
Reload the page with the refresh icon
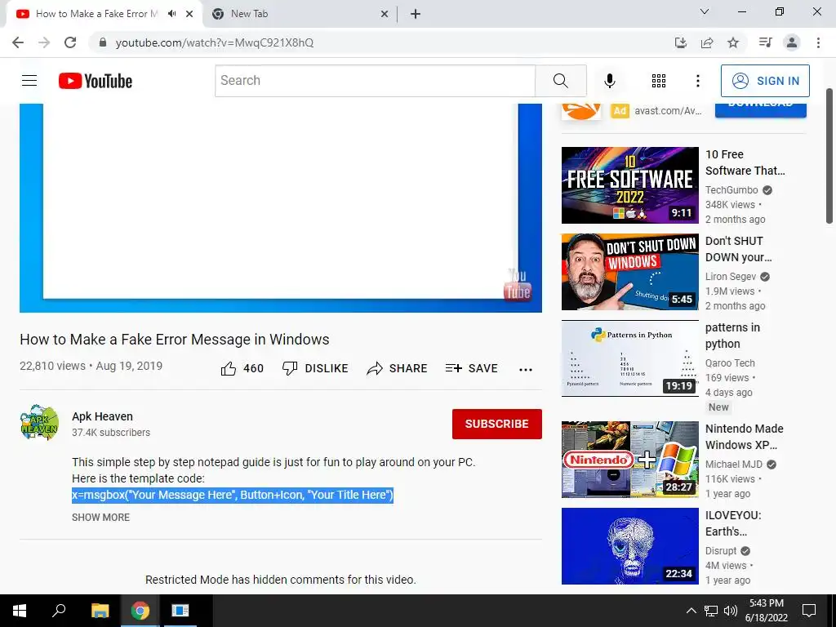coord(70,42)
